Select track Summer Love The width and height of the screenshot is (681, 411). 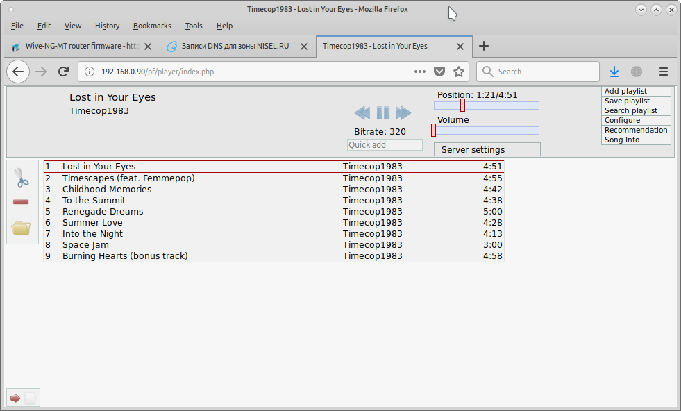click(x=274, y=223)
